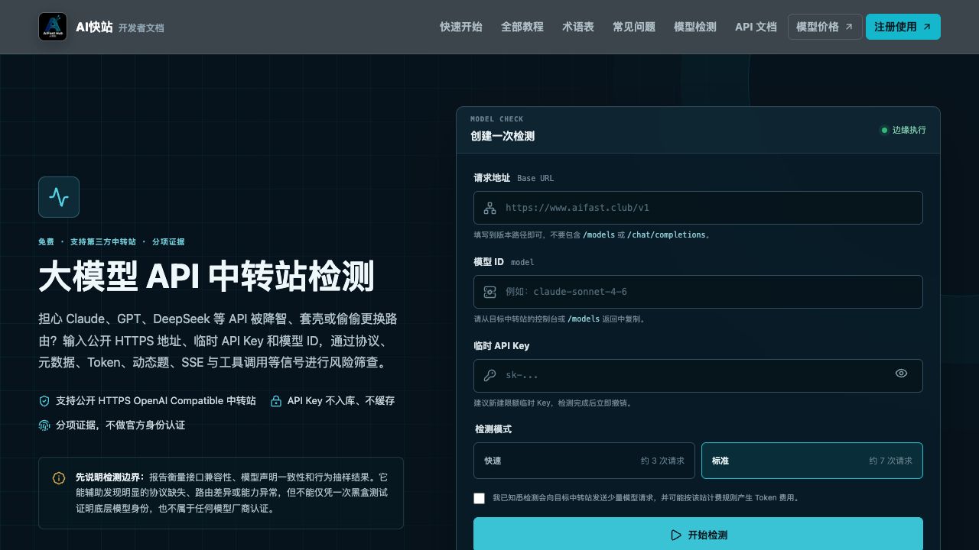Click the 支持第三方中转站 tag text
This screenshot has height=550, width=979.
click(x=103, y=242)
